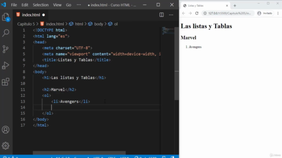The width and height of the screenshot is (282, 158).
Task: Click the DOCTYPE declaration on line 1
Action: 50,30
